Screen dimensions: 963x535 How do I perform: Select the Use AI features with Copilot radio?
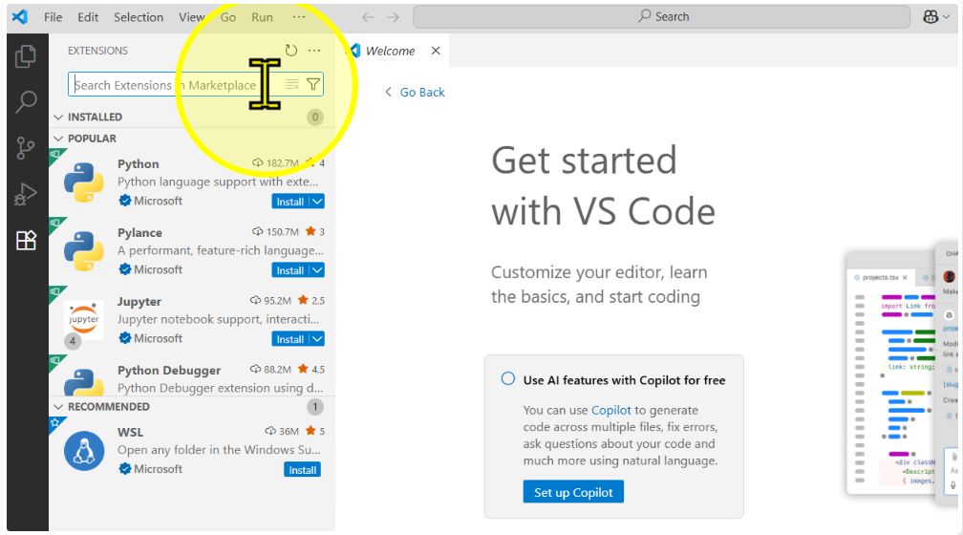click(x=508, y=379)
